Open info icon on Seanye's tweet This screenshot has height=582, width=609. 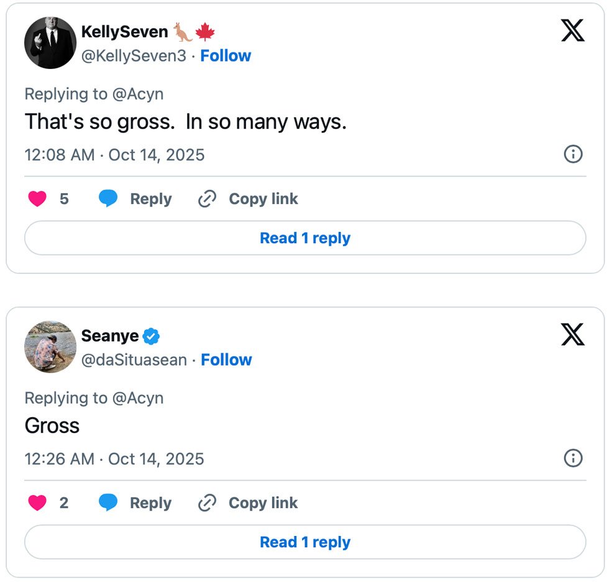[x=572, y=458]
